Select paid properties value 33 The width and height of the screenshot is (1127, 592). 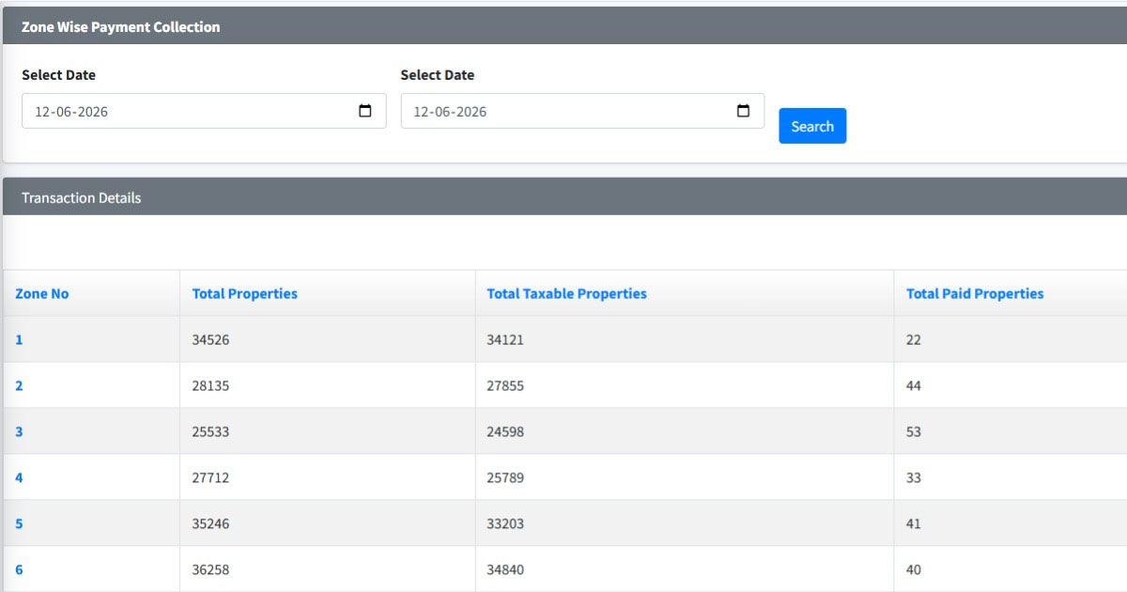click(x=914, y=477)
